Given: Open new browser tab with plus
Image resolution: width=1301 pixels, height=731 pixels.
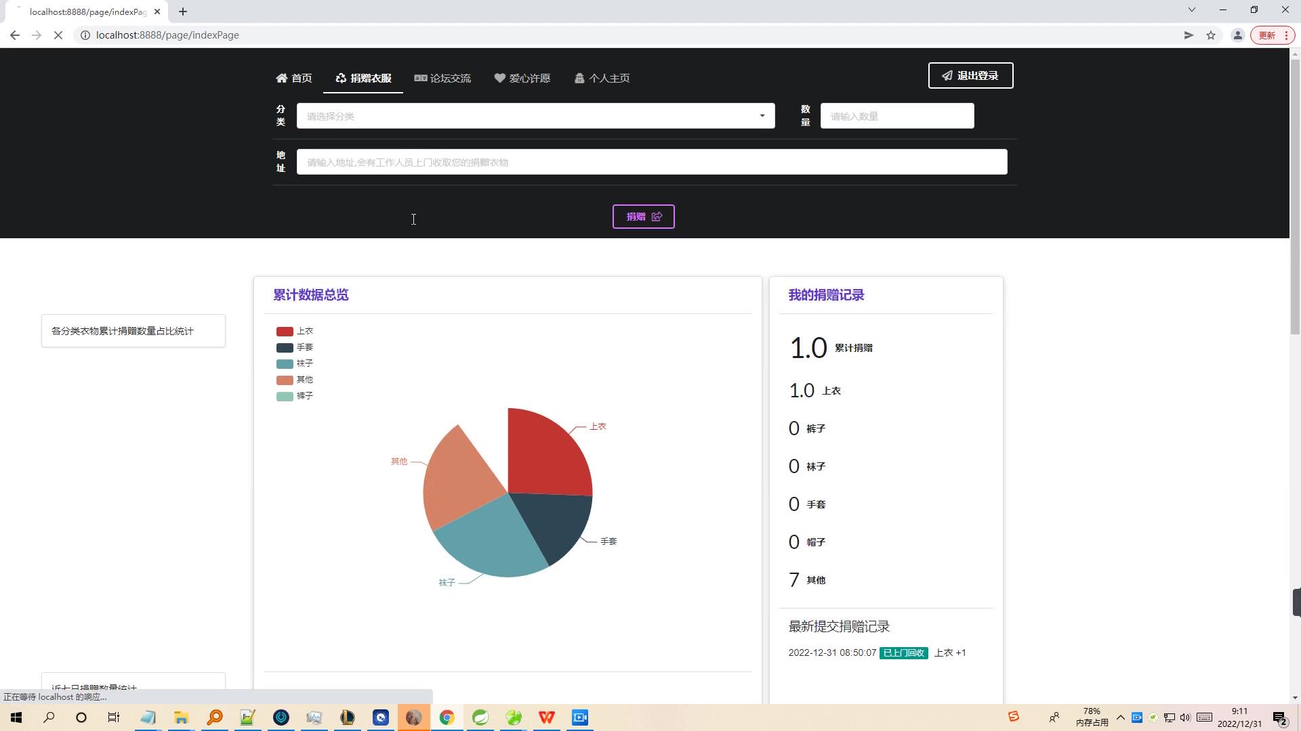Looking at the screenshot, I should tap(183, 12).
